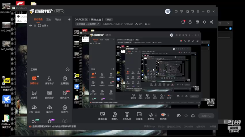The width and height of the screenshot is (245, 137).
Task: Toggle visibility of the 全屏 1 source
Action: (31, 26)
